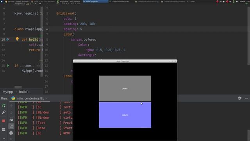Click the 'MyApp().run' line
Image resolution: width=250 pixels, height=141 pixels.
(x=32, y=71)
